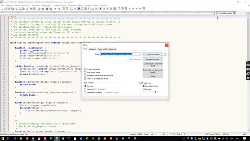This screenshot has height=141, width=250.
Task: Click the Trova Successivo button
Action: click(153, 54)
